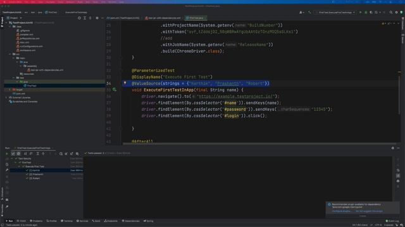Expand all test results in Run panel
The image size is (405, 227).
click(38, 154)
